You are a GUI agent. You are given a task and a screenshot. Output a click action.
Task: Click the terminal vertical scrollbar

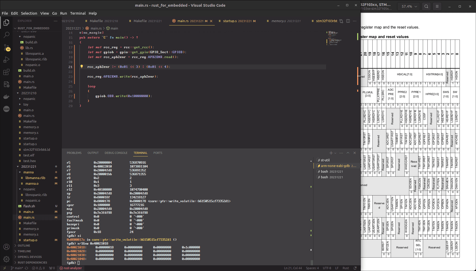312,263
